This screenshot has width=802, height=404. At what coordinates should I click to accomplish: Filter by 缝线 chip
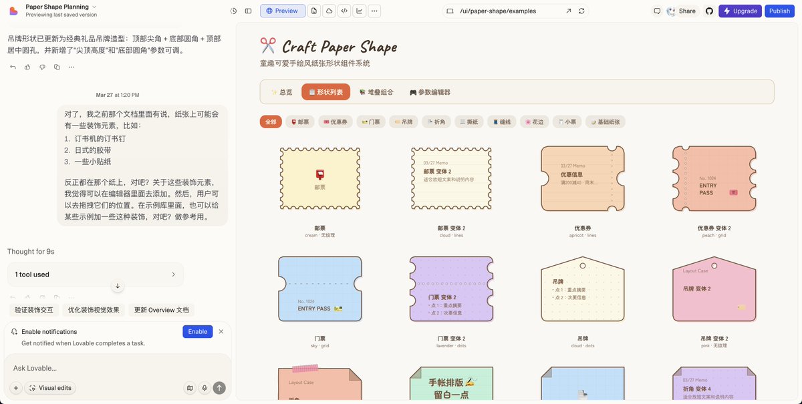pos(501,122)
